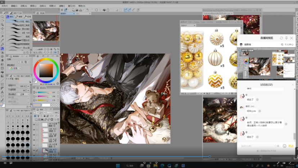Click the Open file folder icon

coord(77,10)
